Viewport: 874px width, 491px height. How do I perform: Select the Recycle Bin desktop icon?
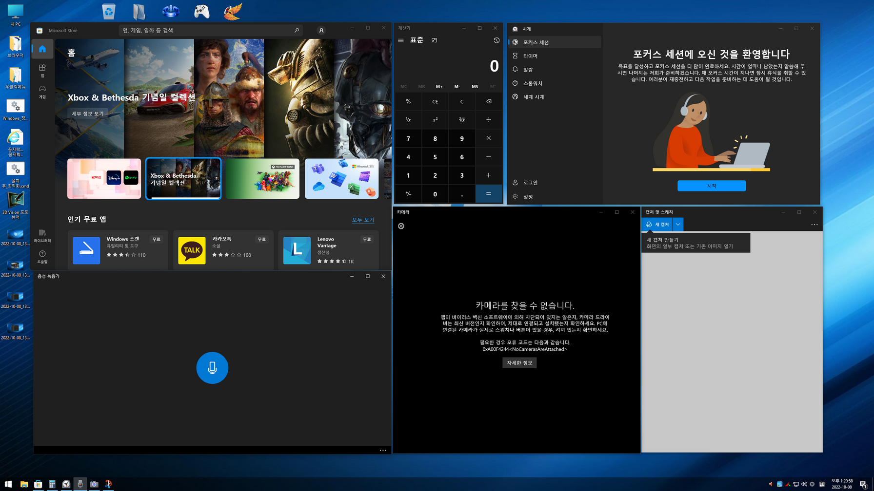(109, 11)
